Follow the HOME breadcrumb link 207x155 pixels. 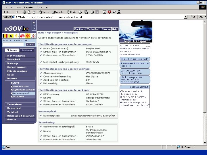[41, 33]
